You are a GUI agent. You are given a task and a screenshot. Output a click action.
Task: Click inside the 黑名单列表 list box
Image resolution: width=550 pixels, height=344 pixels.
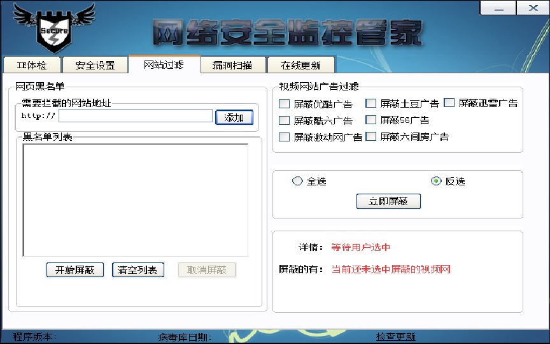135,199
